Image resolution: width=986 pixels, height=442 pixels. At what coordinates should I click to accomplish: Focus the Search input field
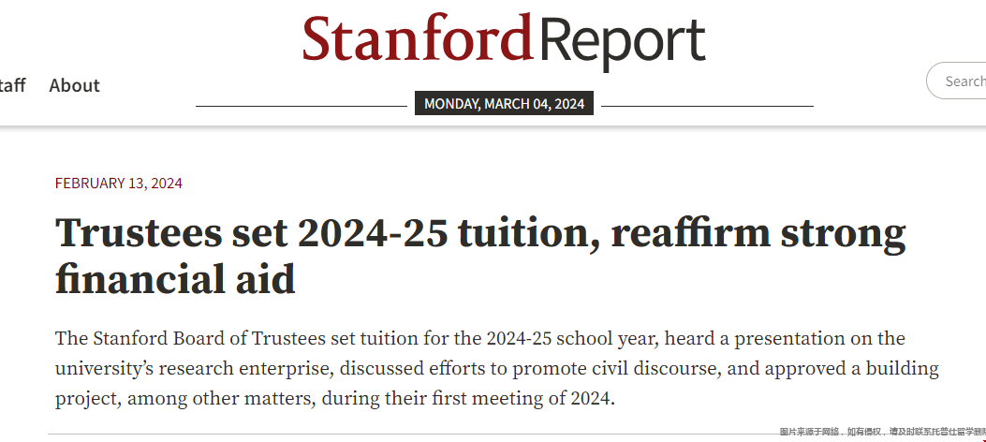pos(956,81)
